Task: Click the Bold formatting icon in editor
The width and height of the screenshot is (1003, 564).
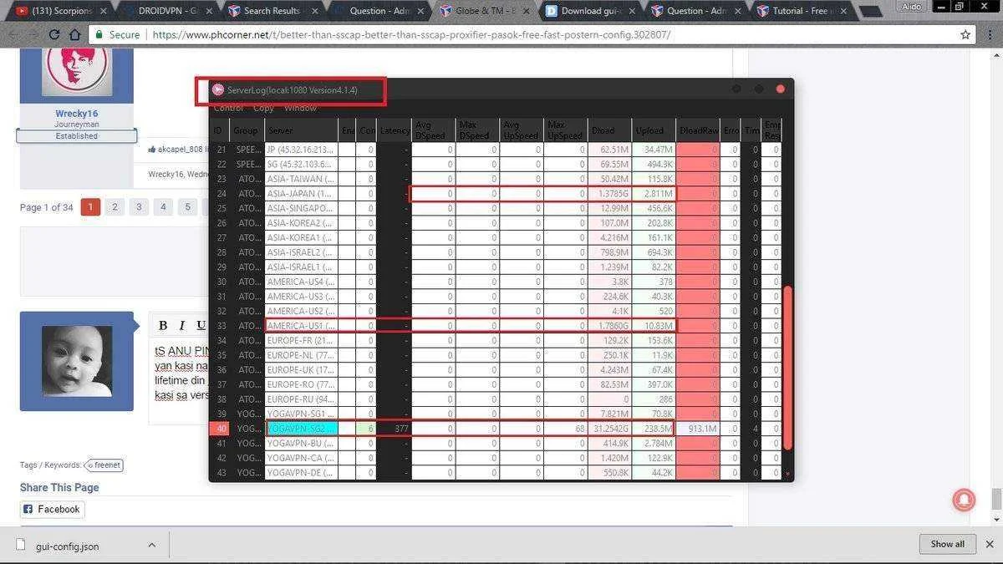Action: 163,325
